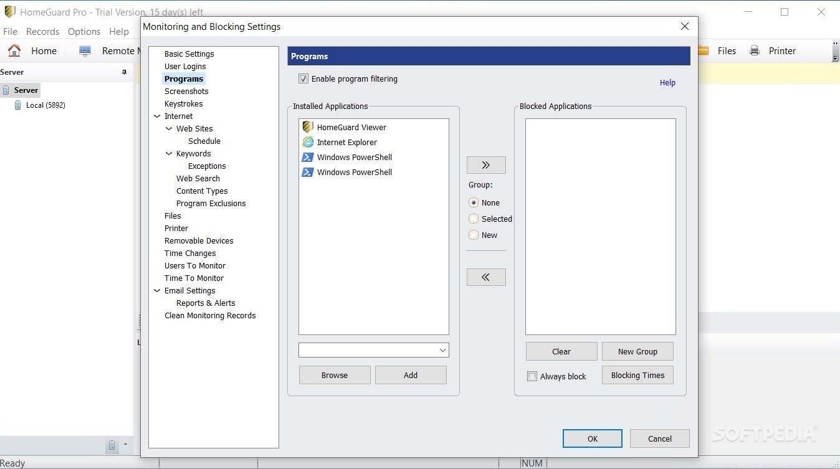Click the Internet Explorer icon in list
The image size is (840, 469).
pos(307,142)
